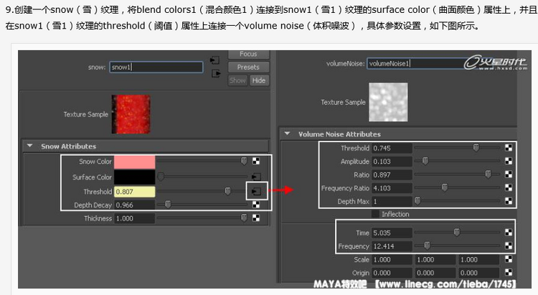538x295 pixels.
Task: Click snow Threshold input connection icon
Action: (x=255, y=191)
